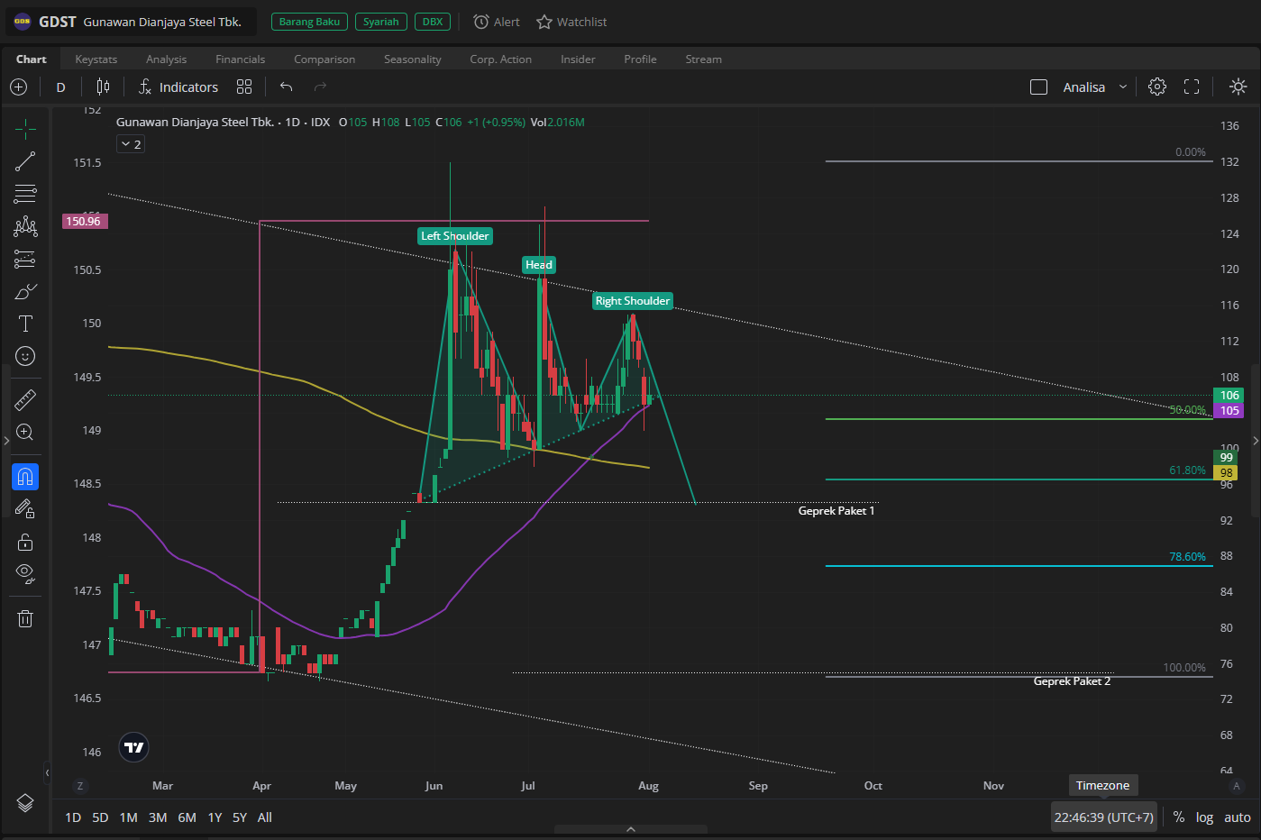Select the 1D date range

(73, 817)
